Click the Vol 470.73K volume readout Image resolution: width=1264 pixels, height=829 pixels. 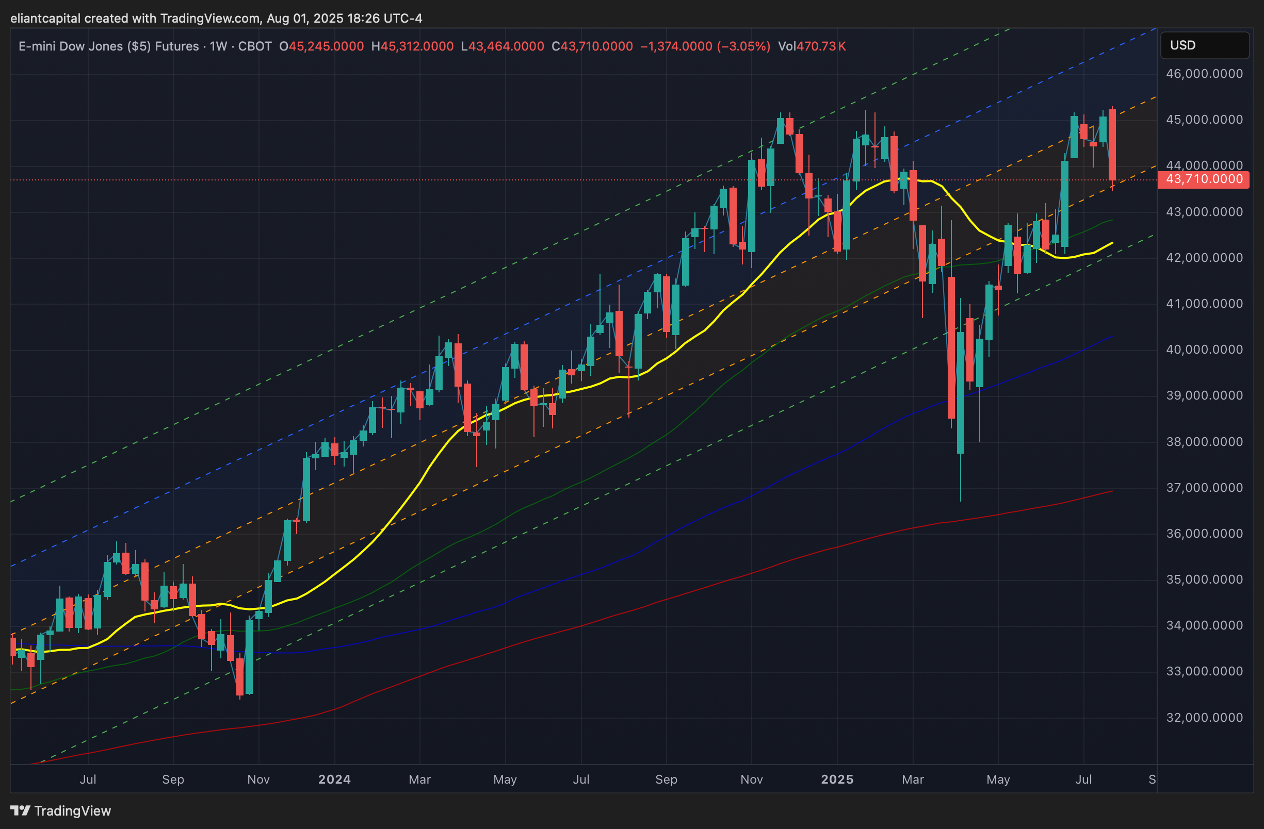coord(812,46)
